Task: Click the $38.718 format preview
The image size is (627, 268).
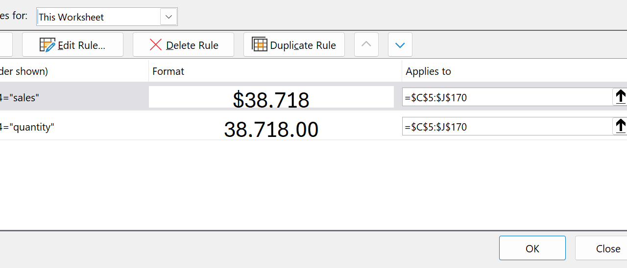Action: [271, 98]
